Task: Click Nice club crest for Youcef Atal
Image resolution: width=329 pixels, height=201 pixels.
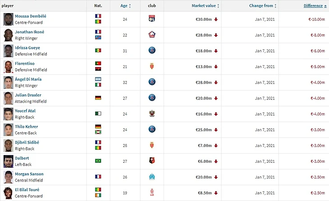Action: click(152, 114)
